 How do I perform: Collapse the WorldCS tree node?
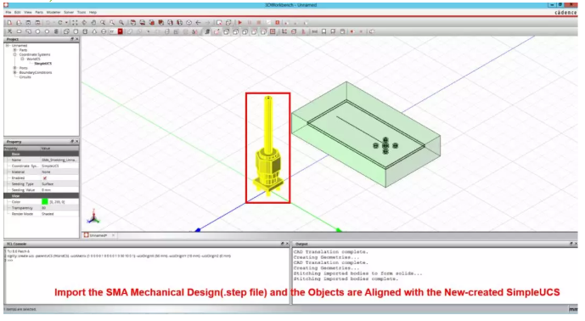tap(22, 59)
